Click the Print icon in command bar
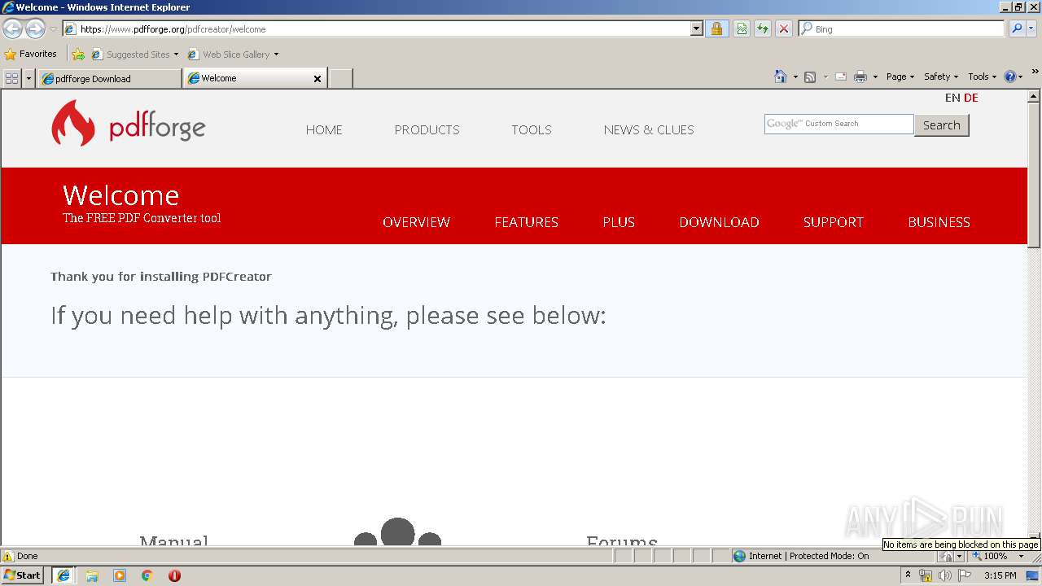This screenshot has height=586, width=1042. [x=860, y=77]
